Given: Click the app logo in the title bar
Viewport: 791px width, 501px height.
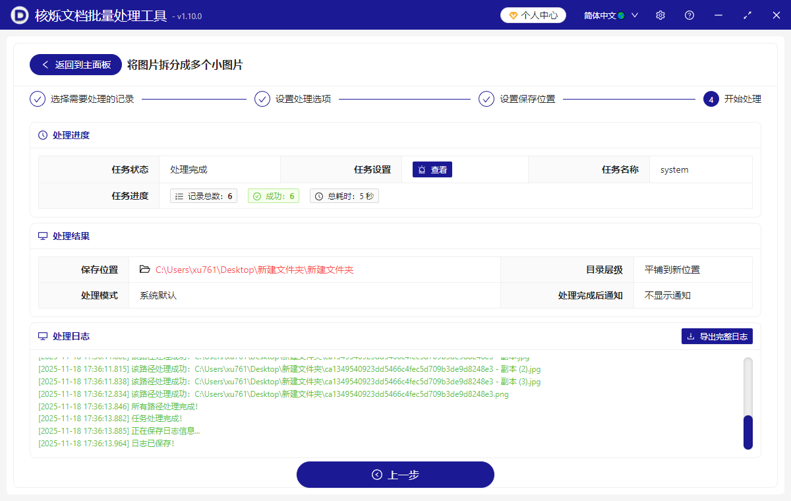Looking at the screenshot, I should point(19,15).
